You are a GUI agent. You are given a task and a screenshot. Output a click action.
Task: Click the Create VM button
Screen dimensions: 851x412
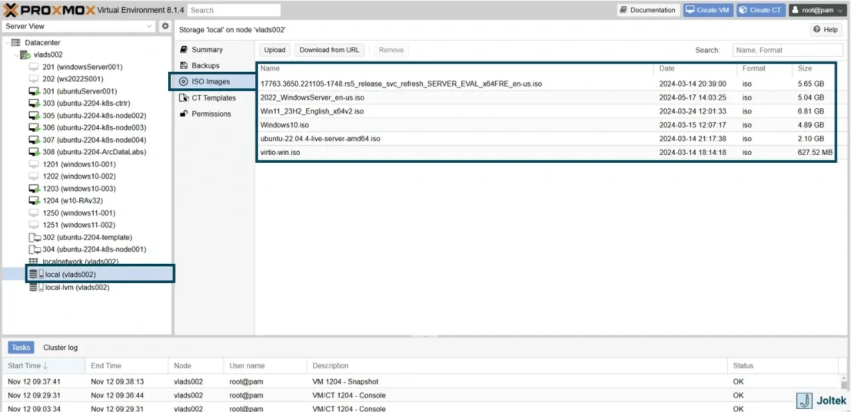(x=707, y=10)
